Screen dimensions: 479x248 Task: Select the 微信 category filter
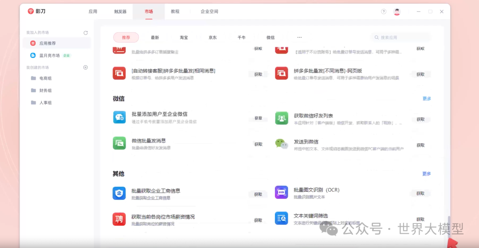pos(271,38)
